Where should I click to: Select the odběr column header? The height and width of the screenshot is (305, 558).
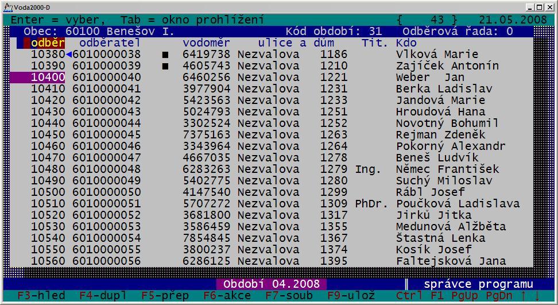tap(48, 43)
